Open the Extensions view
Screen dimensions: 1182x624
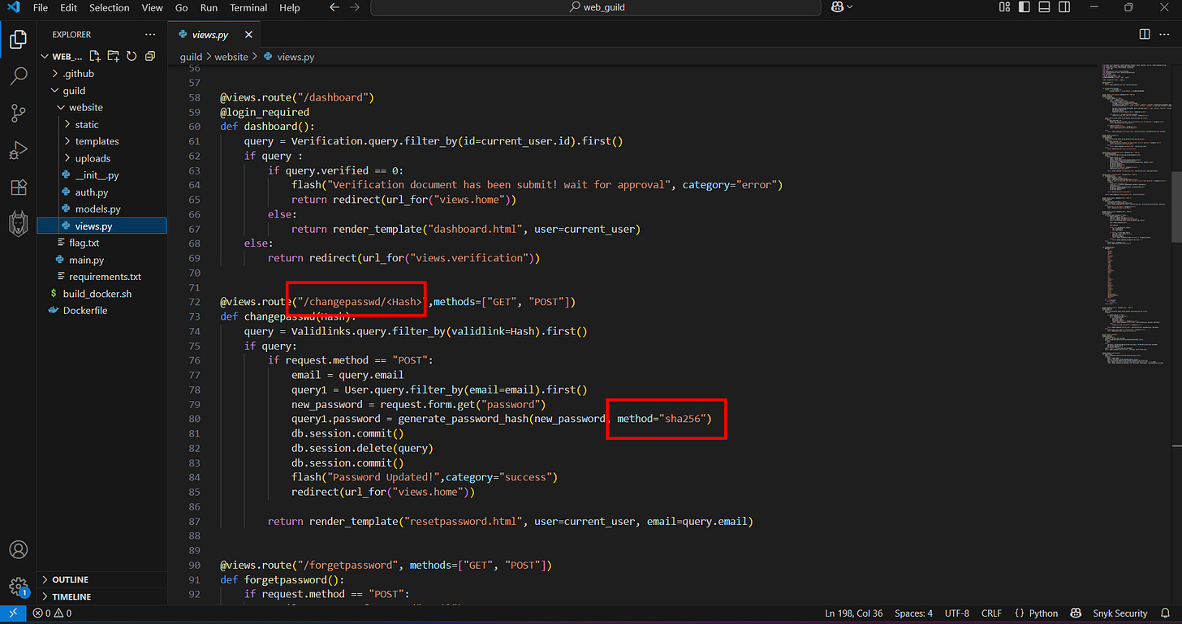coord(19,187)
